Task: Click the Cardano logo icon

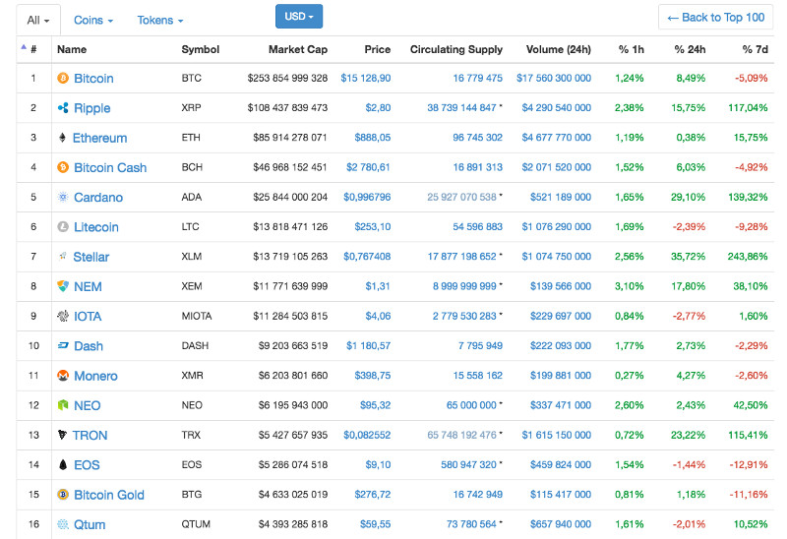Action: [63, 197]
